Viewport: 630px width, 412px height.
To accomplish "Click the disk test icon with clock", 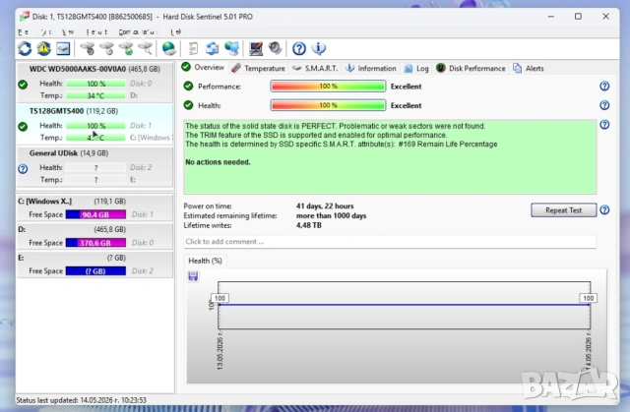I will 106,48.
